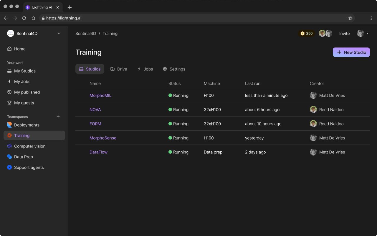Reload the page in the browser
The image size is (377, 236).
tap(24, 18)
